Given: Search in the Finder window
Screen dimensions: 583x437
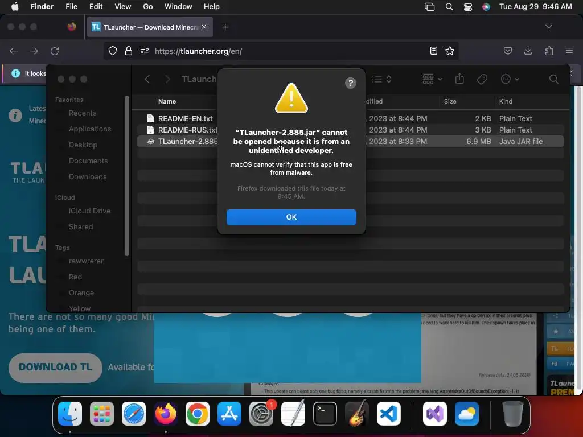Looking at the screenshot, I should (x=553, y=79).
